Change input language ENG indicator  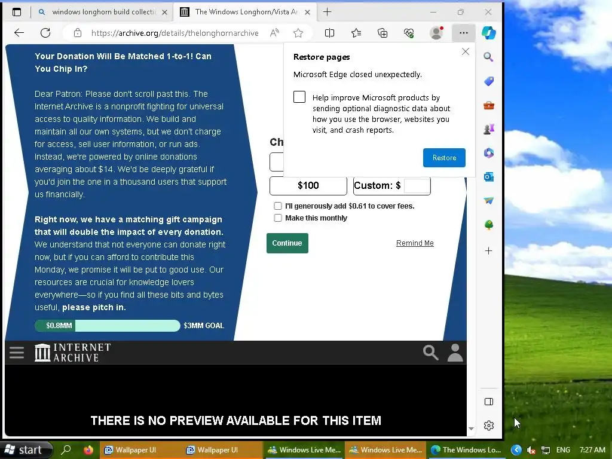[x=563, y=450]
